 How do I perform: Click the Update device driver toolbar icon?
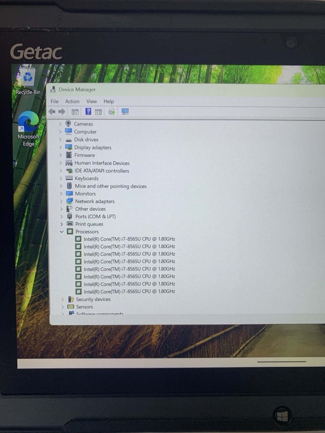click(x=112, y=111)
